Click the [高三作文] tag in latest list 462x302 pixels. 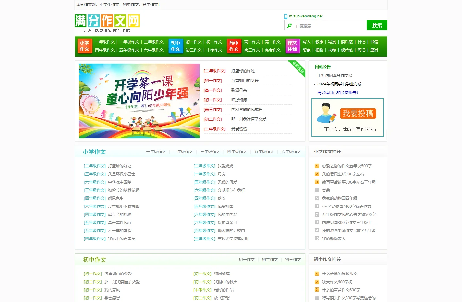pos(213,110)
